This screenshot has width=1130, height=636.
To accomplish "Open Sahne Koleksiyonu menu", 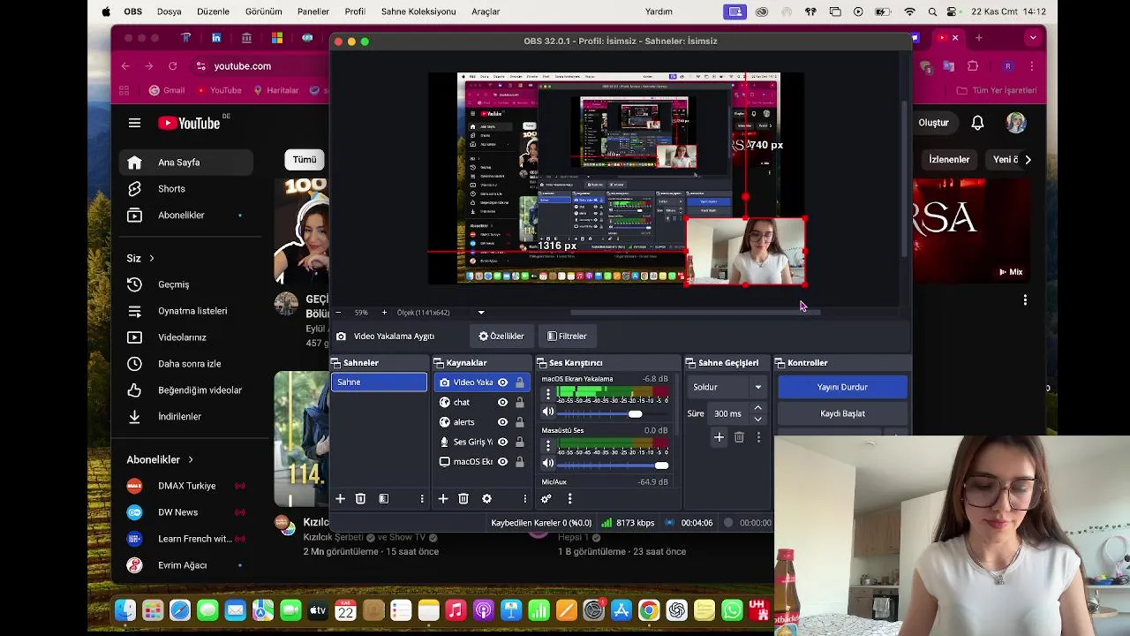I will pos(418,11).
